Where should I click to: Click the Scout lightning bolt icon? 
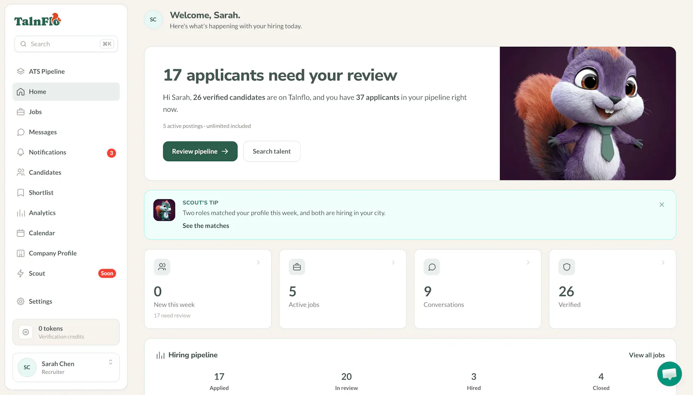coord(20,273)
